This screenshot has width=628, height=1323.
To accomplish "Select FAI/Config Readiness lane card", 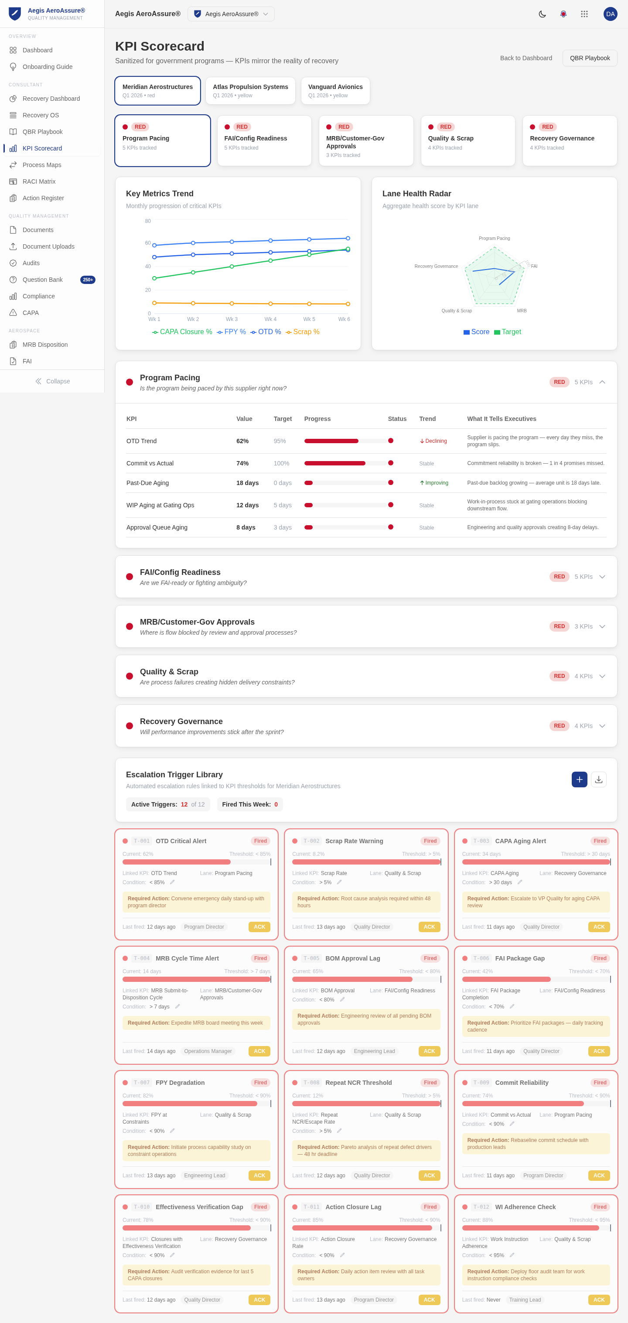I will point(264,141).
